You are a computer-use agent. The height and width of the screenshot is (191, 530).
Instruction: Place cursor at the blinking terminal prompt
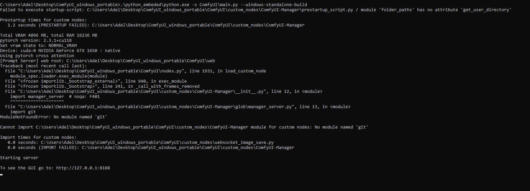pos(2,174)
